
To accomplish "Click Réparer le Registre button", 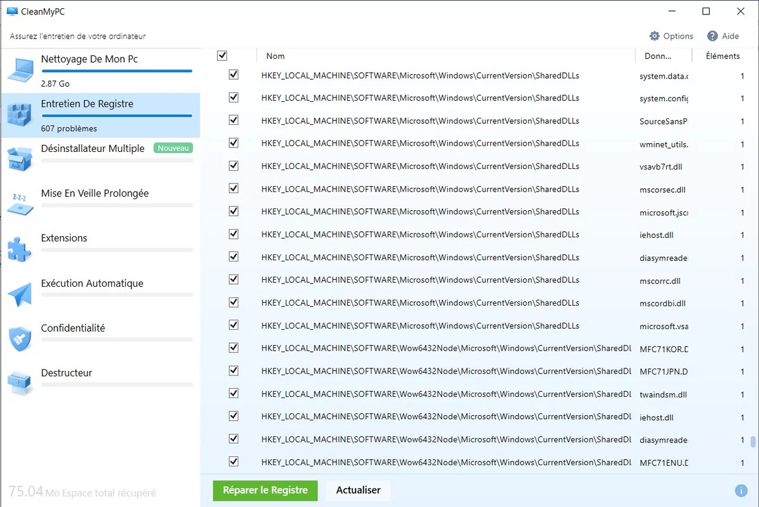I will [x=266, y=490].
